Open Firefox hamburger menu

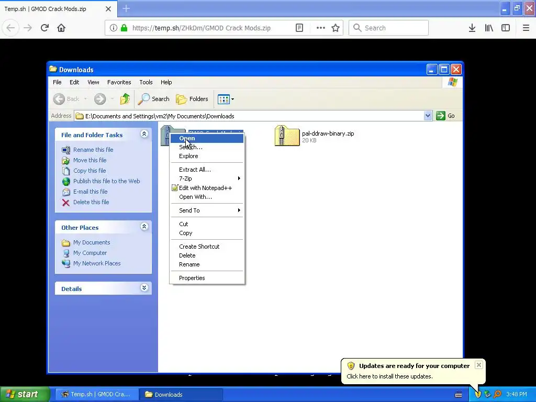tap(526, 28)
